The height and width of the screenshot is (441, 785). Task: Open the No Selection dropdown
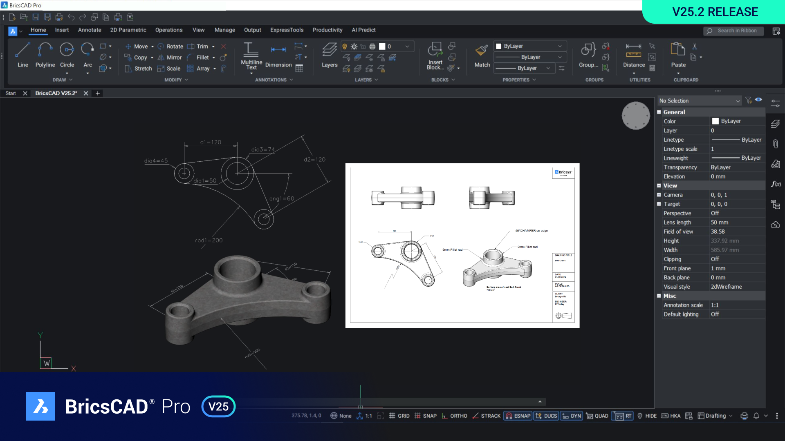click(700, 101)
